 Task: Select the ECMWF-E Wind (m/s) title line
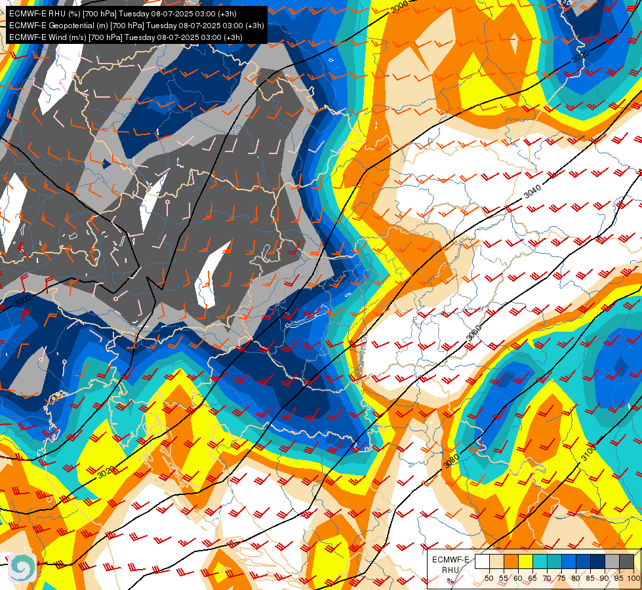[x=126, y=37]
